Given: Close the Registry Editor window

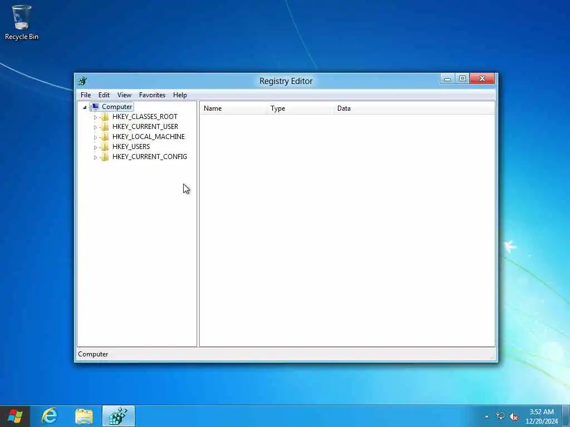Looking at the screenshot, I should 482,78.
